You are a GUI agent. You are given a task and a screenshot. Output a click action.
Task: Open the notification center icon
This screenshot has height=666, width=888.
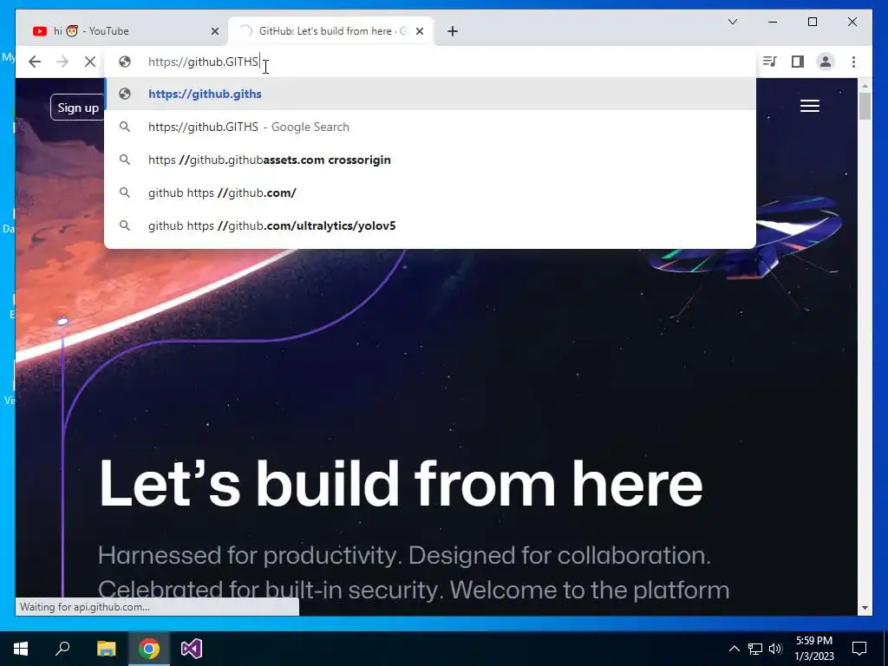(x=859, y=649)
